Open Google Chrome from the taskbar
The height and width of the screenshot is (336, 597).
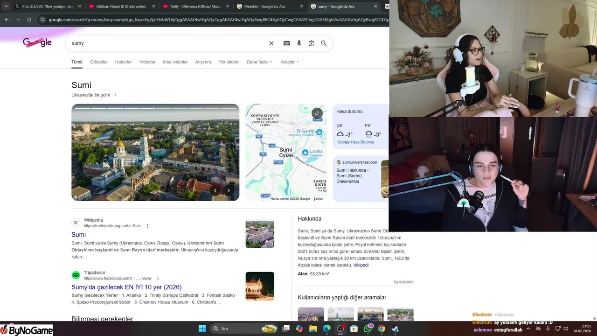382,329
